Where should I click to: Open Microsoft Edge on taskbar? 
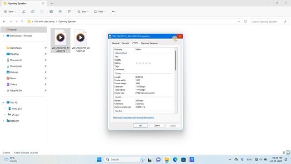175,159
